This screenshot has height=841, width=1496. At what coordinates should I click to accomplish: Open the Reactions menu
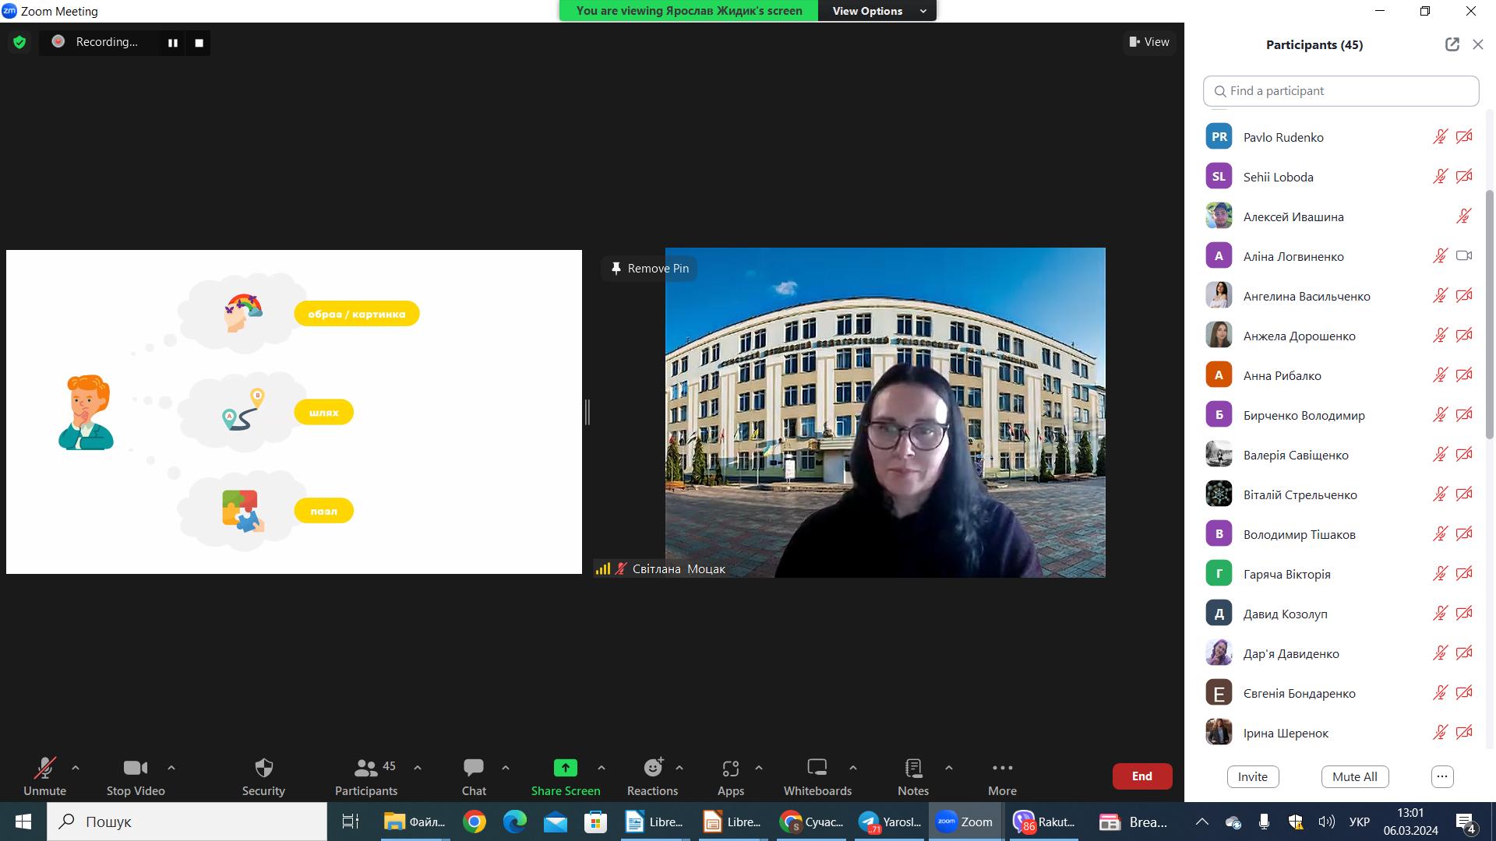pyautogui.click(x=652, y=769)
